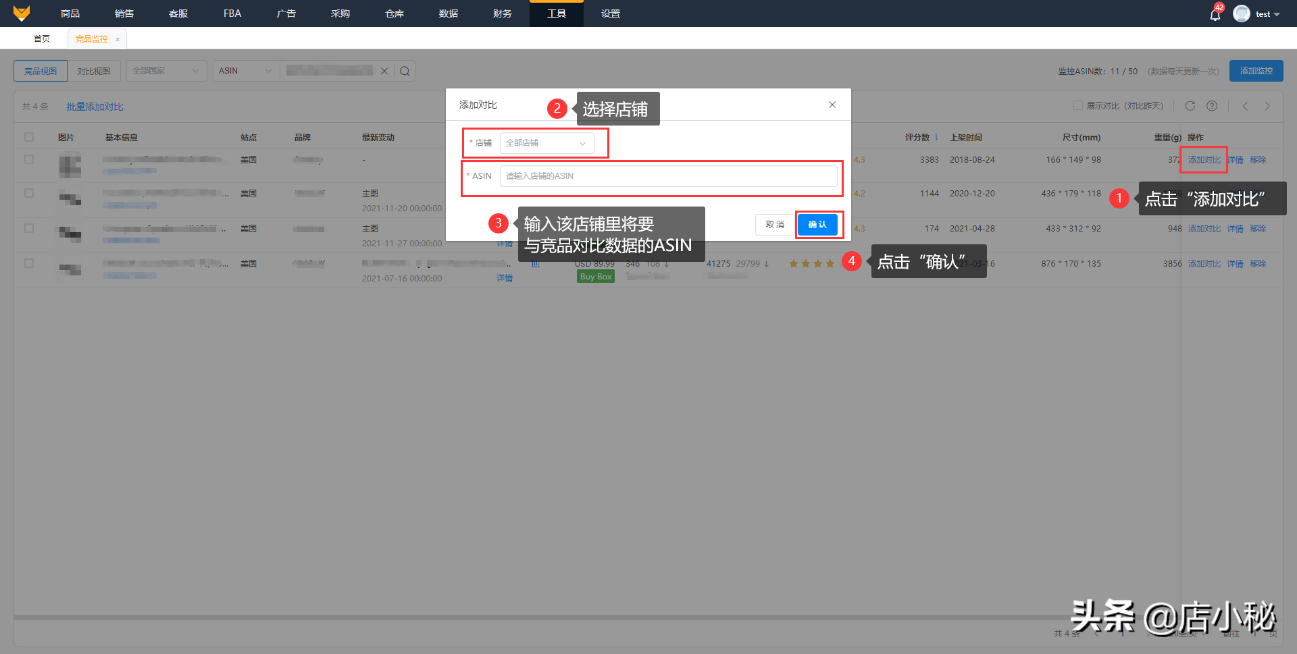Screen dimensions: 1297x654
Task: Check the first product row checkbox
Action: point(29,159)
